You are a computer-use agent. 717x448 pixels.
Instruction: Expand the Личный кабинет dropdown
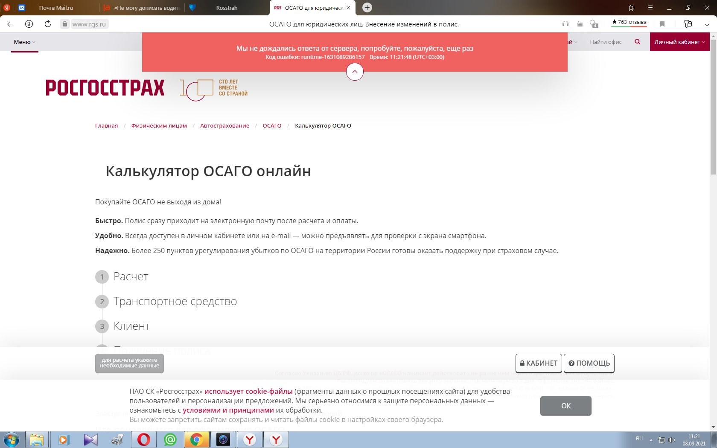pos(679,42)
